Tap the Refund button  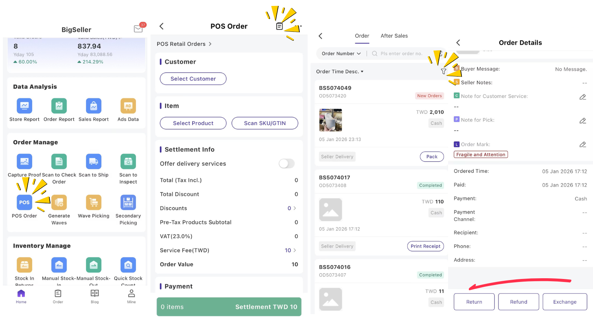[x=519, y=302]
